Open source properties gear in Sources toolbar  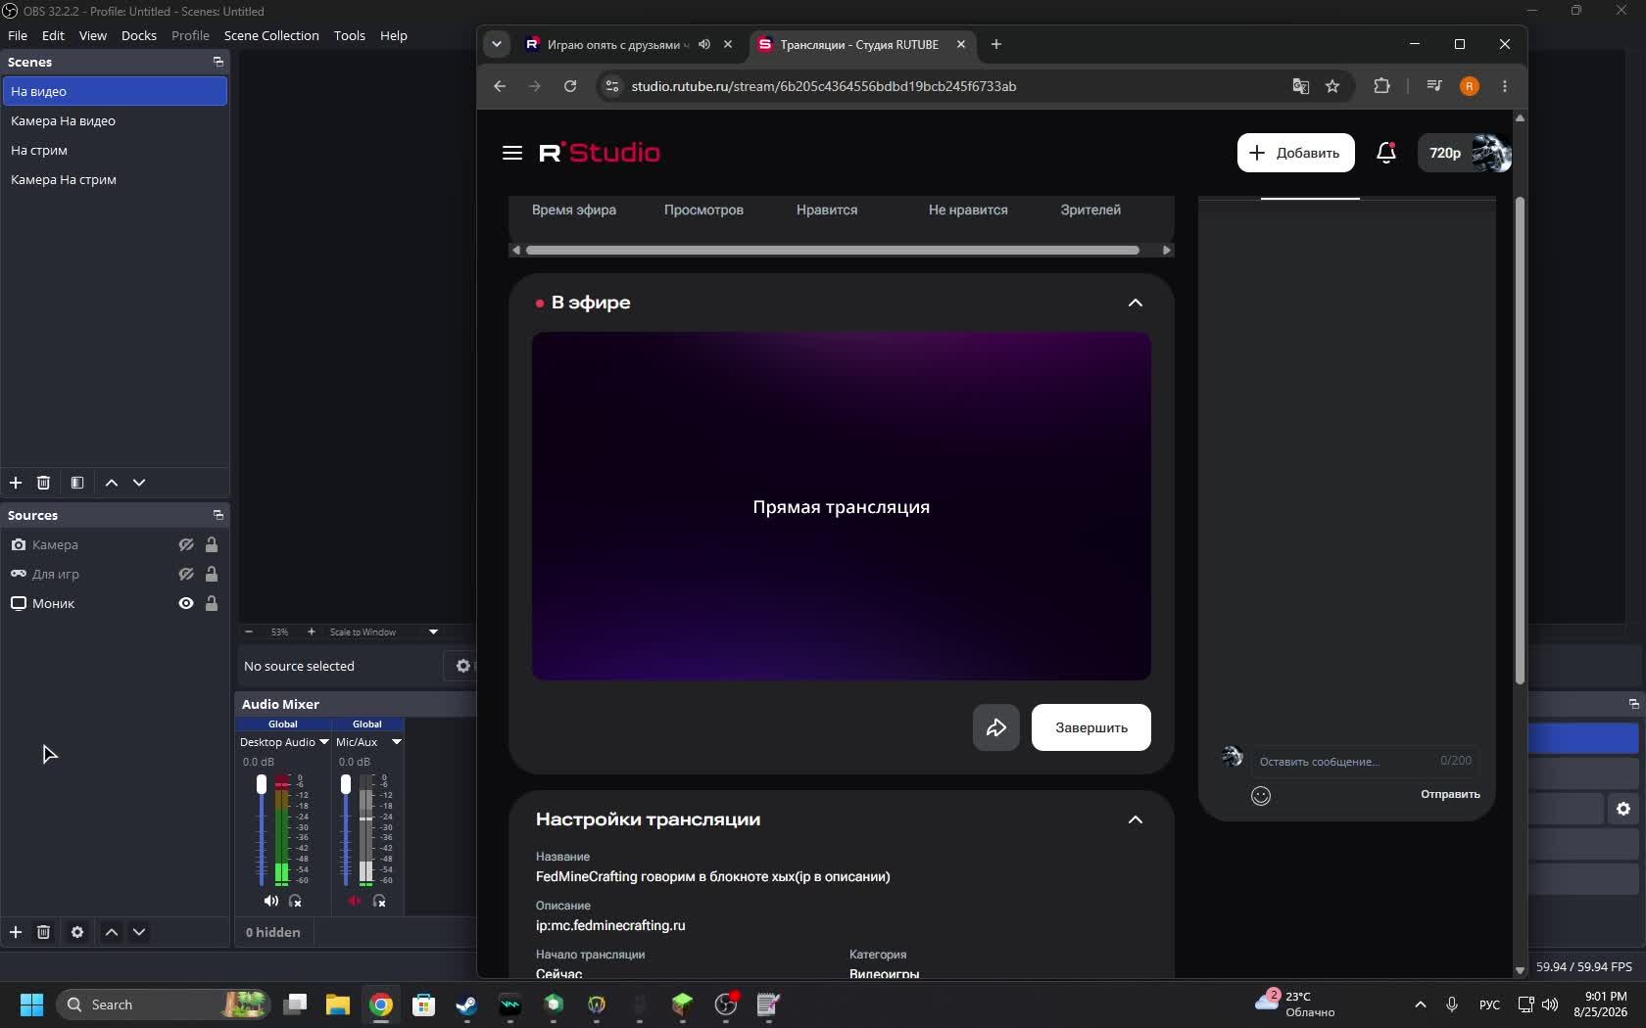pos(77,932)
